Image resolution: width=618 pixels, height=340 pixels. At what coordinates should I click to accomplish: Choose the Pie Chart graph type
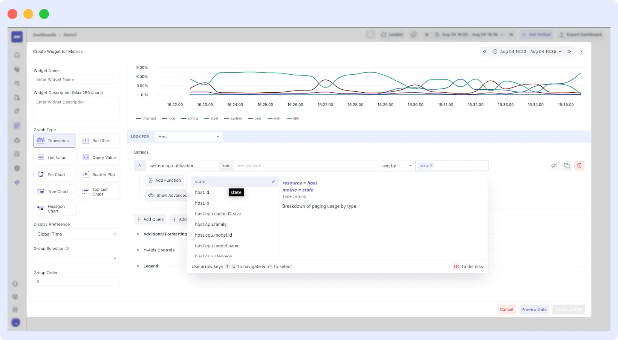(54, 175)
